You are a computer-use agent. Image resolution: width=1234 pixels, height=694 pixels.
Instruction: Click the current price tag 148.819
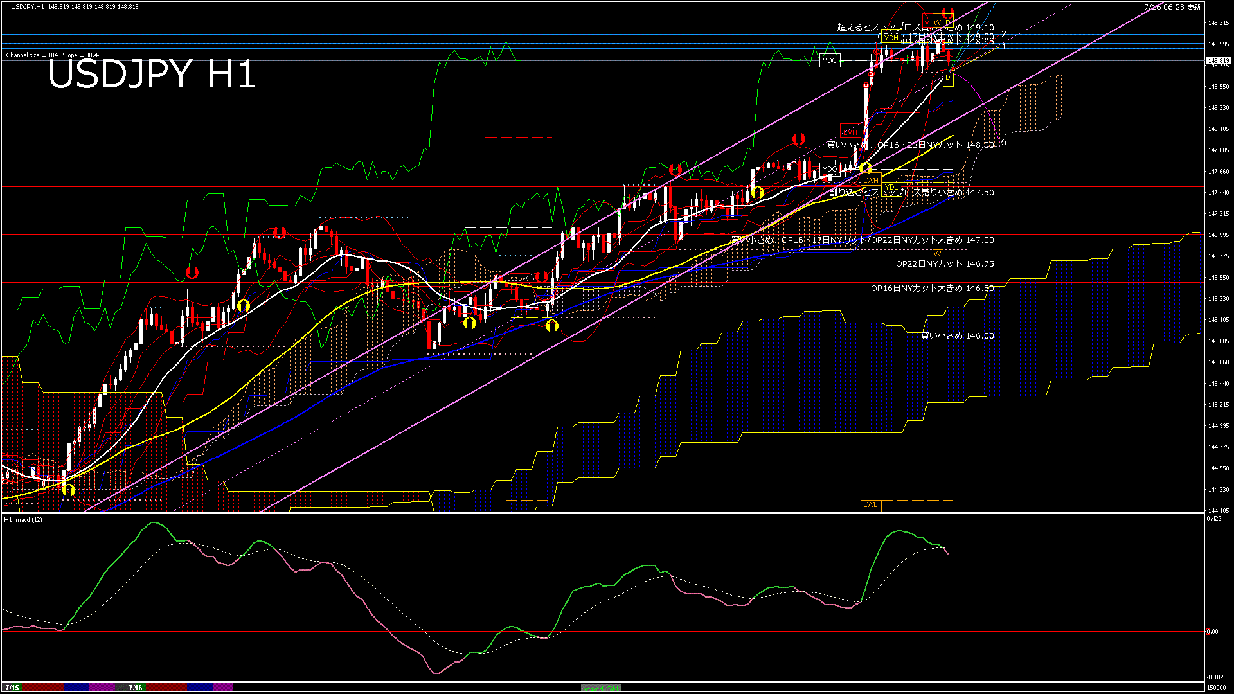point(1218,61)
